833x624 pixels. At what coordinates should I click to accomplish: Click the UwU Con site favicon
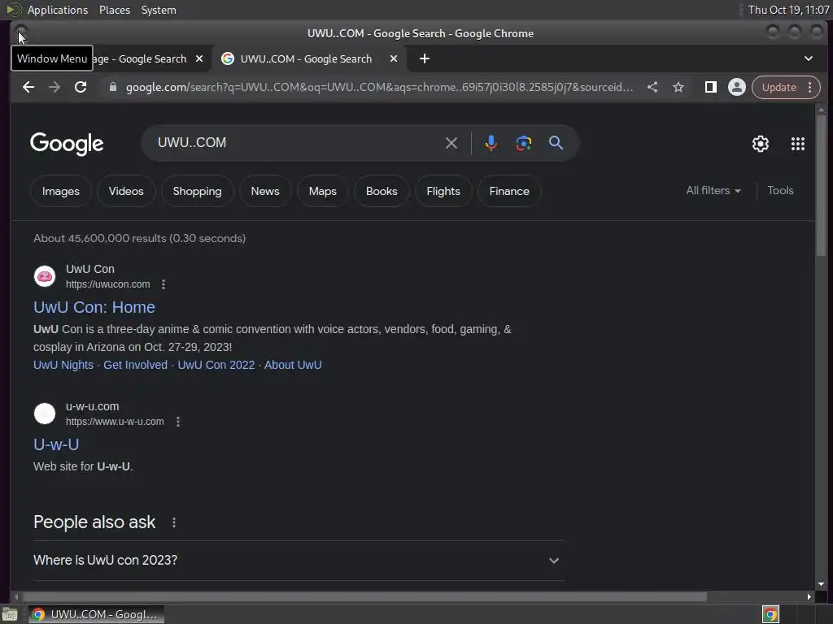(x=45, y=276)
